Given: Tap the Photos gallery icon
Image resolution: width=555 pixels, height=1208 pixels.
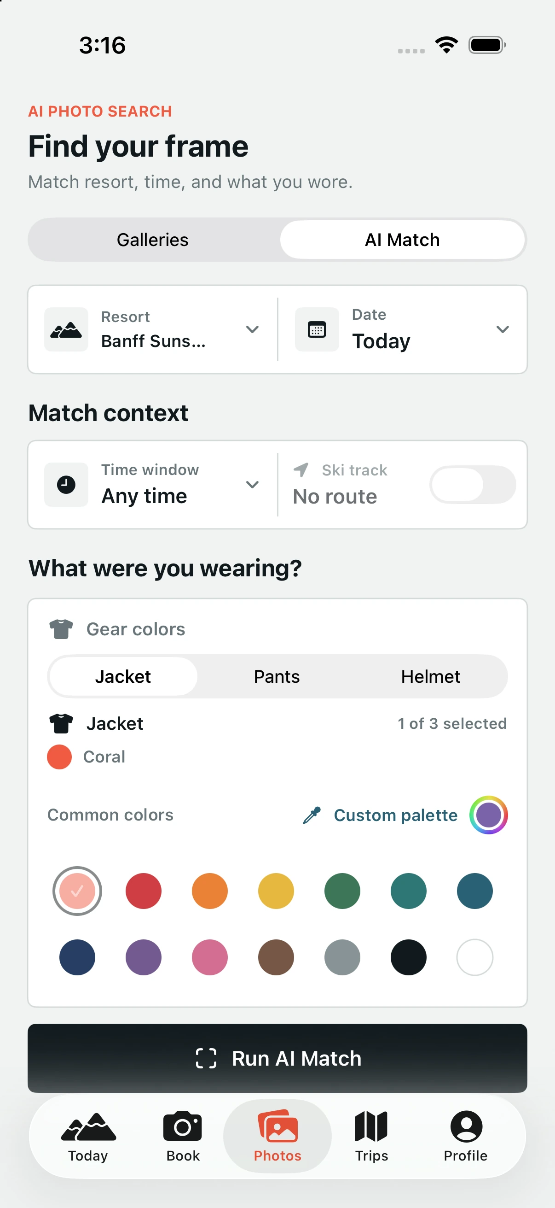Looking at the screenshot, I should 278,1126.
